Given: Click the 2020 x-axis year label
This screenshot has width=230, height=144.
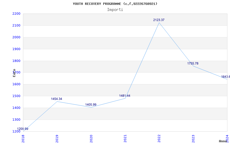Looking at the screenshot, I should coord(91,139).
